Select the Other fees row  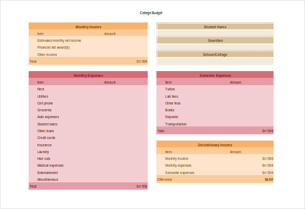(x=215, y=103)
